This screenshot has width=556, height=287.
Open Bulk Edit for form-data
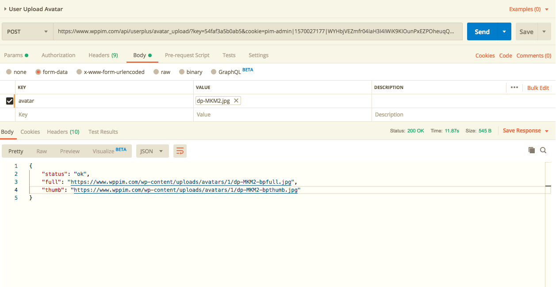(538, 88)
